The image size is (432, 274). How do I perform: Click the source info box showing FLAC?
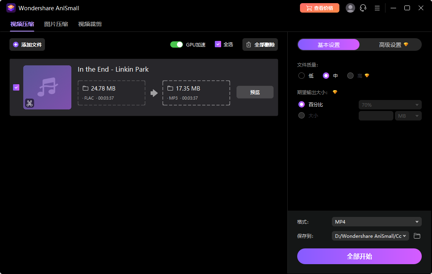click(111, 93)
